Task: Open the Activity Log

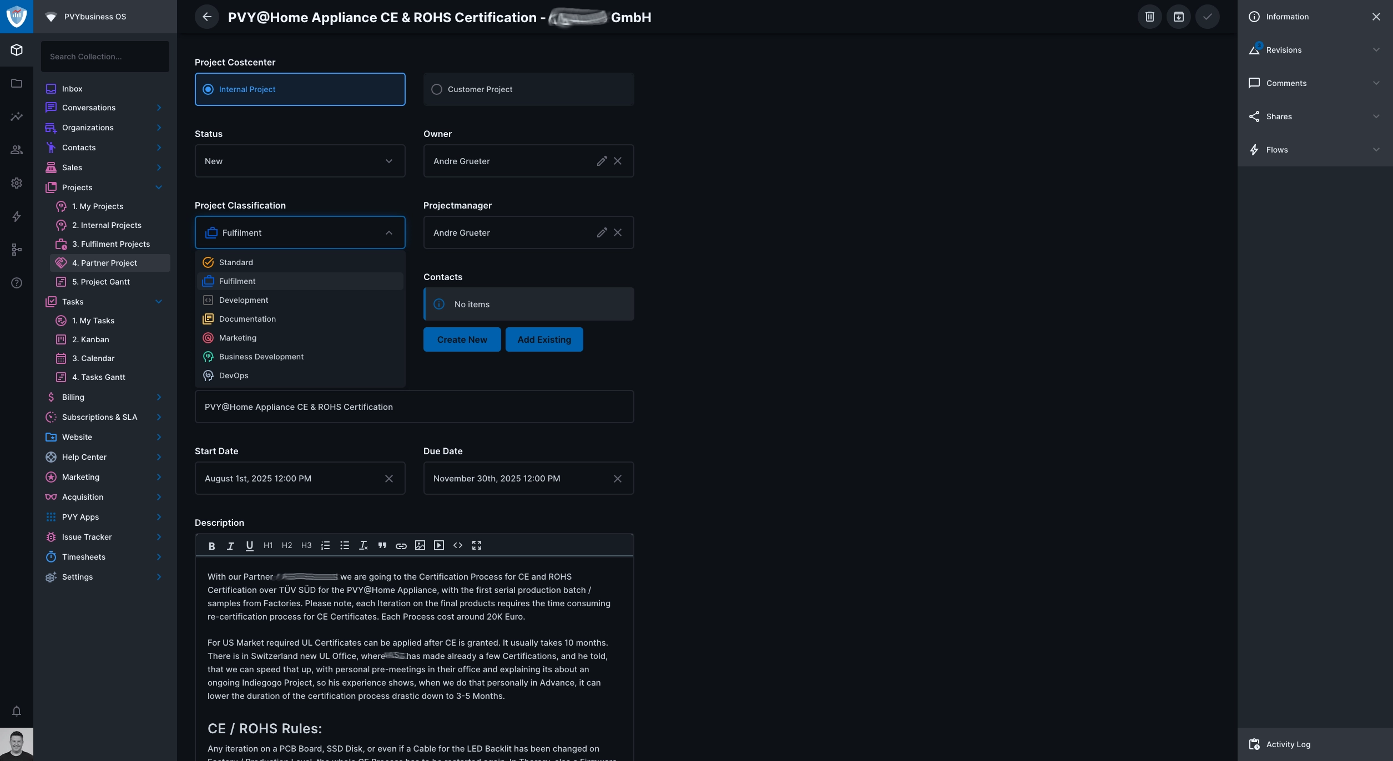Action: click(x=1315, y=744)
